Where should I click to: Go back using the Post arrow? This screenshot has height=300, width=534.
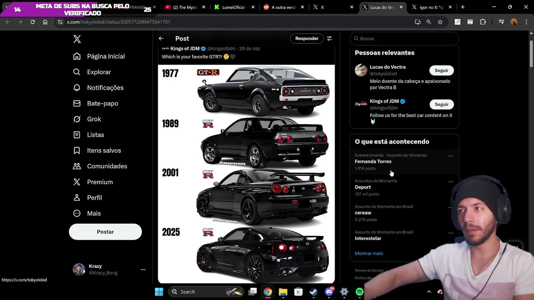pos(161,38)
